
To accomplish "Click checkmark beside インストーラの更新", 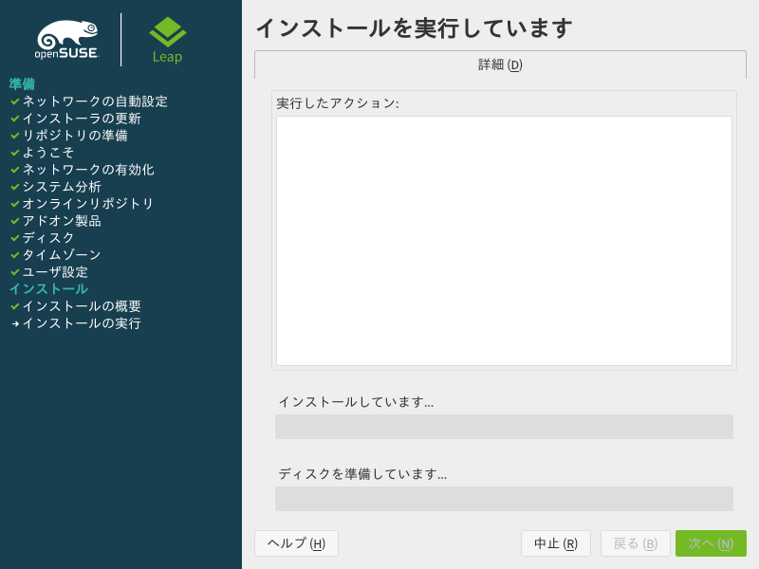I will [15, 119].
